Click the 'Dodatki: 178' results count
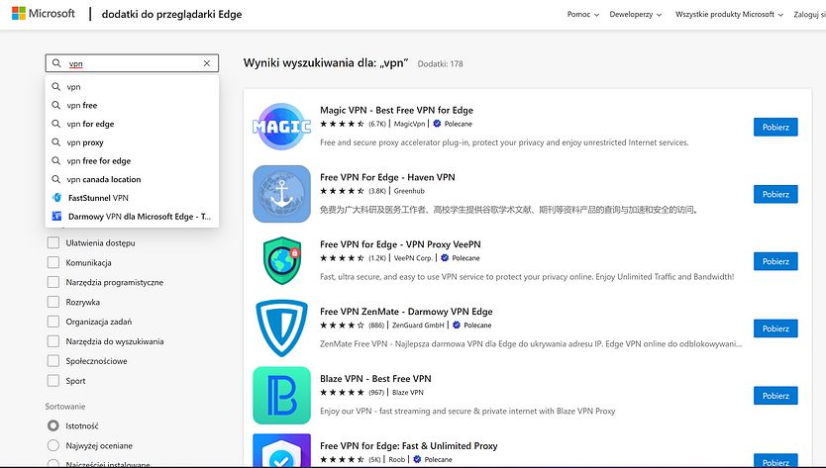This screenshot has height=468, width=826. pyautogui.click(x=441, y=63)
